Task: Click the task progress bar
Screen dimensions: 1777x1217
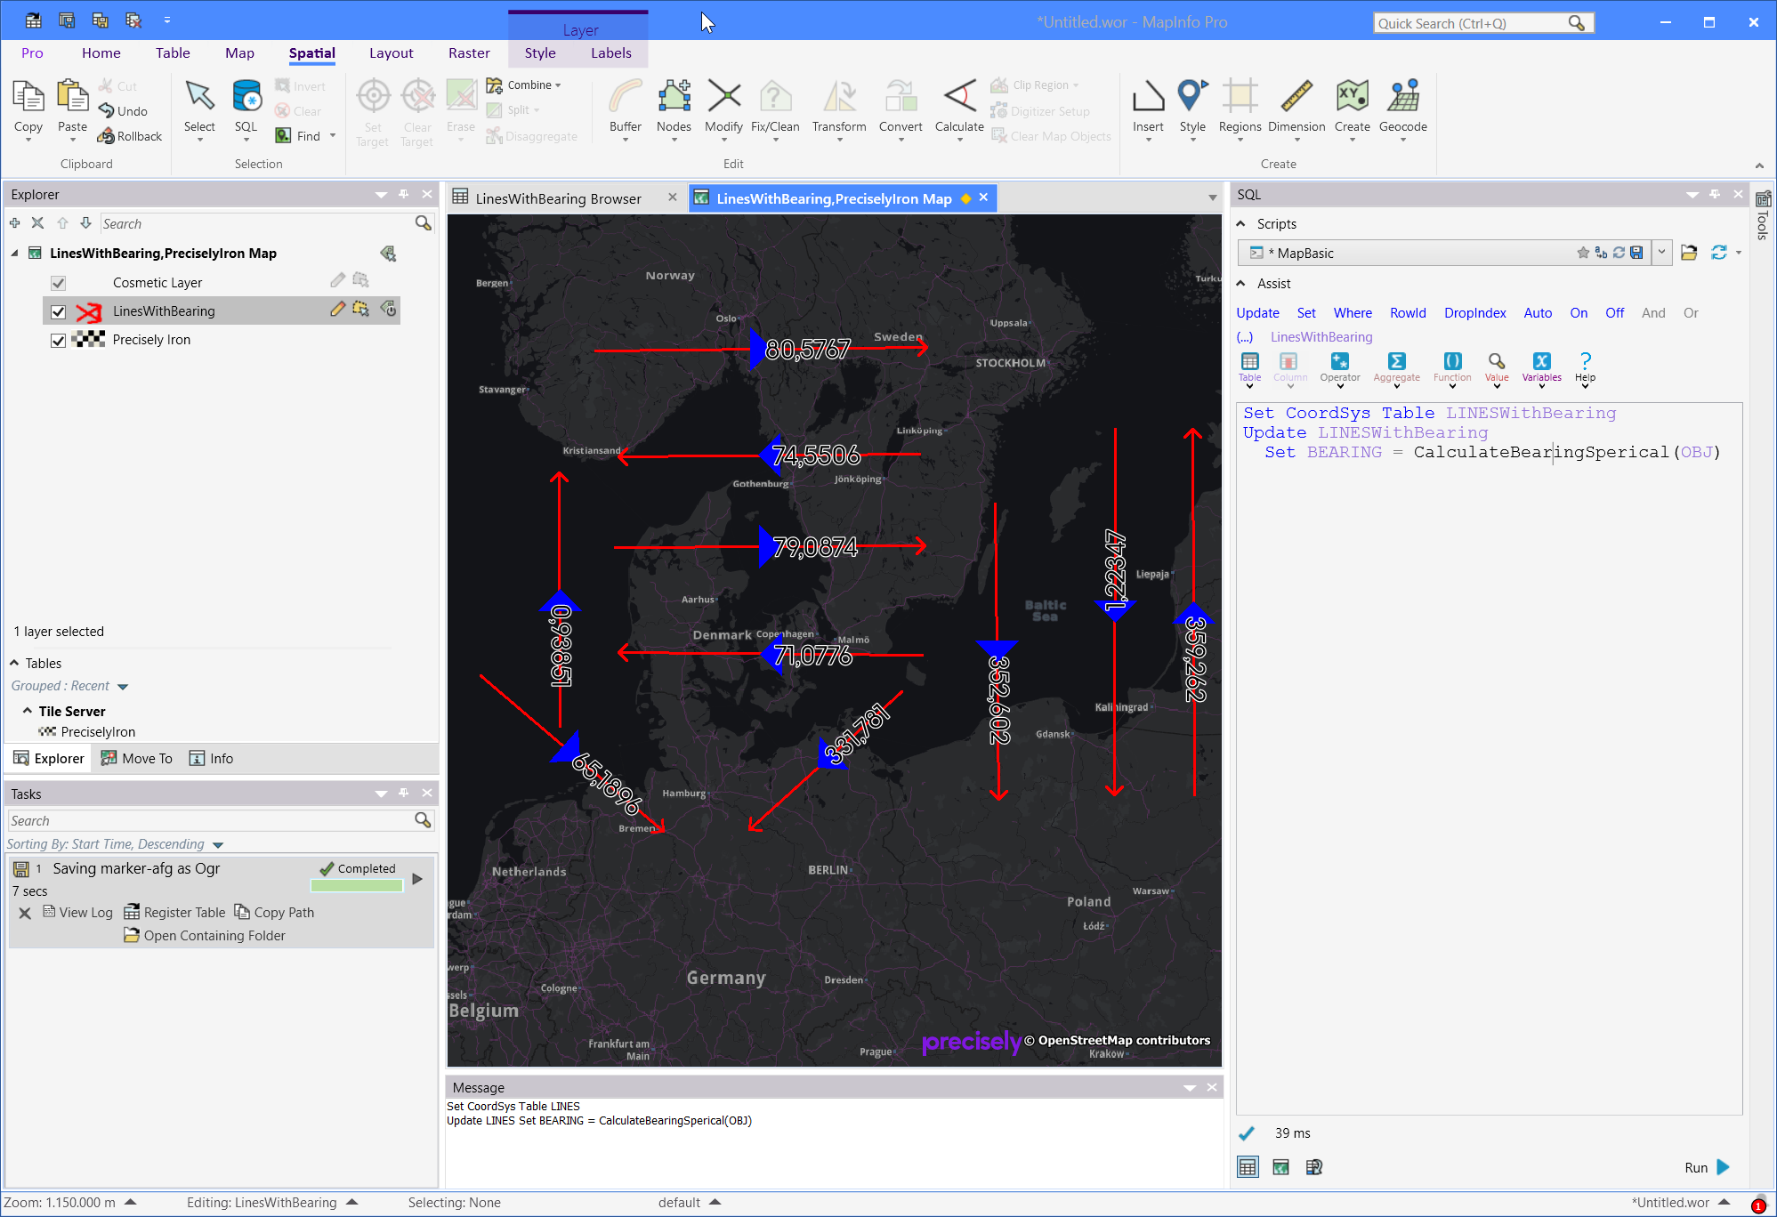Action: click(x=356, y=885)
